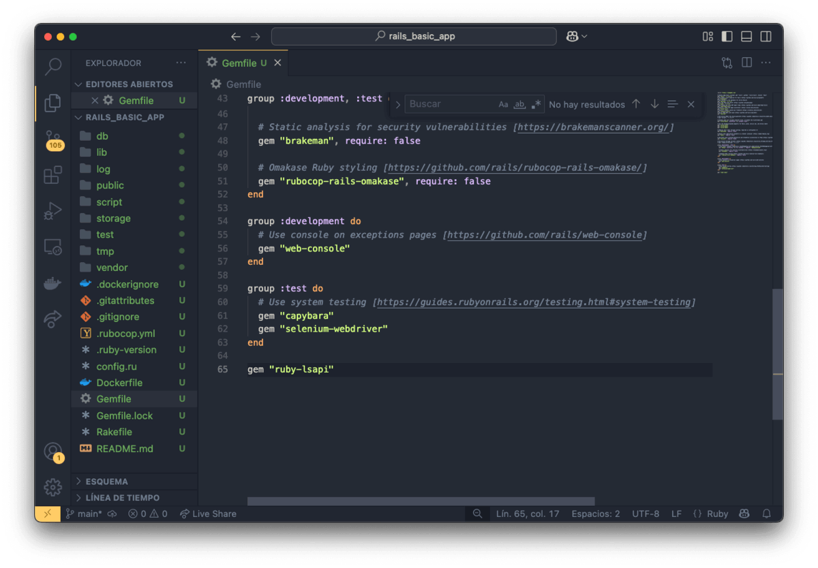Toggle Match Case in find widget
This screenshot has height=568, width=818.
pyautogui.click(x=503, y=104)
